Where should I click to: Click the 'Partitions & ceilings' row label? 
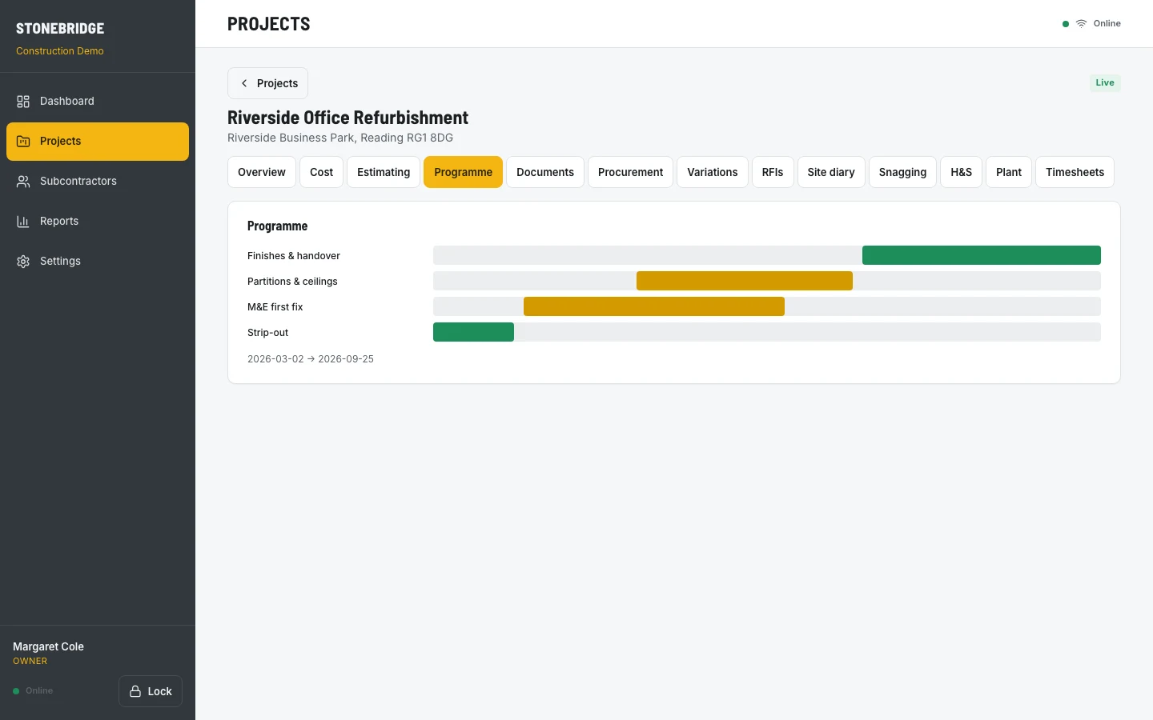292,282
